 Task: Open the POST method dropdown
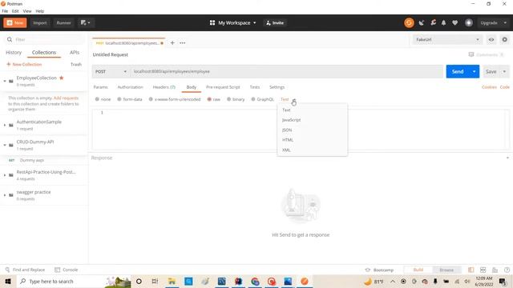(x=111, y=71)
